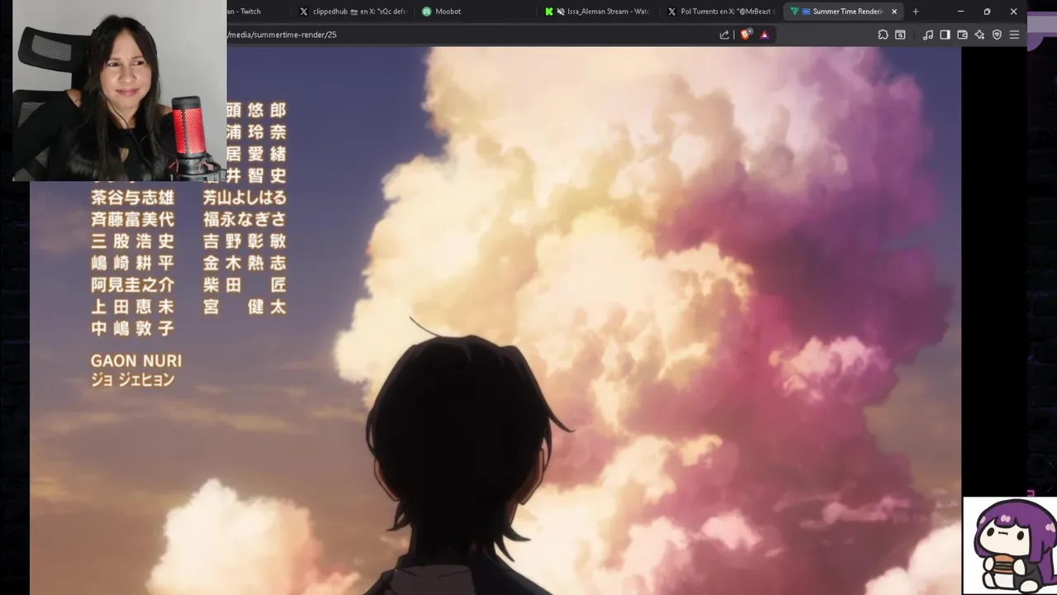Click the credit name 中嶋敦子

(x=133, y=328)
